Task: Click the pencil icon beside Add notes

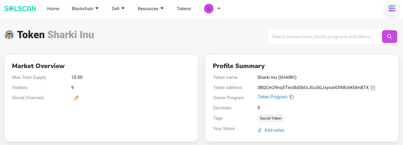Action: (260, 130)
